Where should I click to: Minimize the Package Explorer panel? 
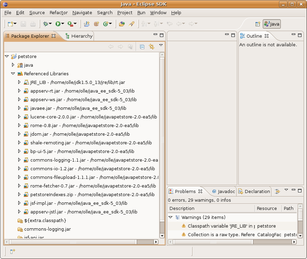[x=155, y=35]
